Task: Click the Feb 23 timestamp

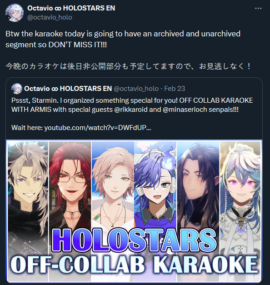Action: 175,89
